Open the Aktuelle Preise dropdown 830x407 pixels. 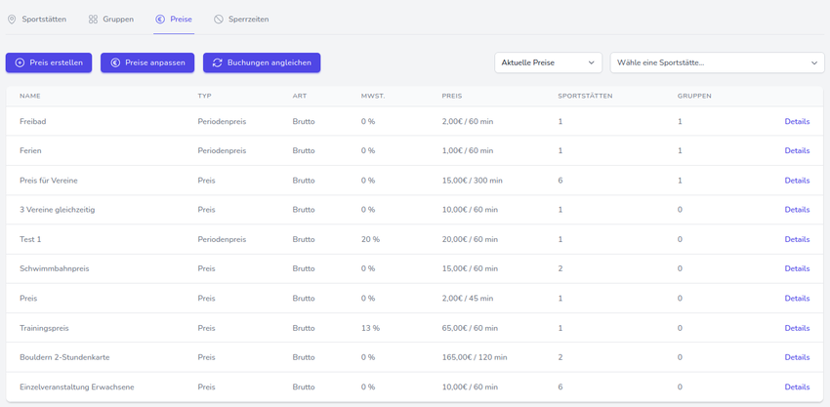pyautogui.click(x=548, y=62)
